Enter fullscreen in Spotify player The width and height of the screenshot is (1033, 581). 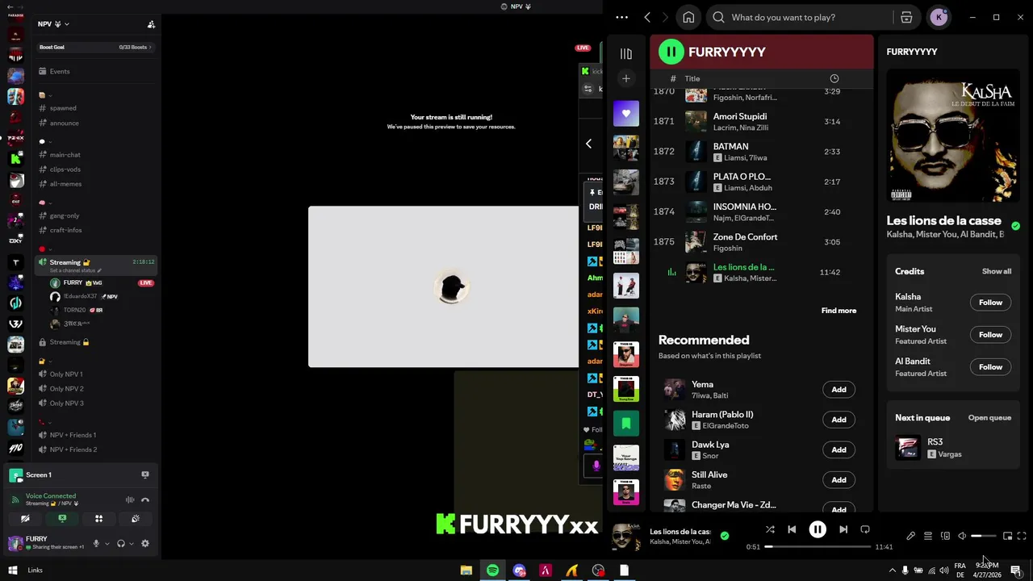point(1022,536)
